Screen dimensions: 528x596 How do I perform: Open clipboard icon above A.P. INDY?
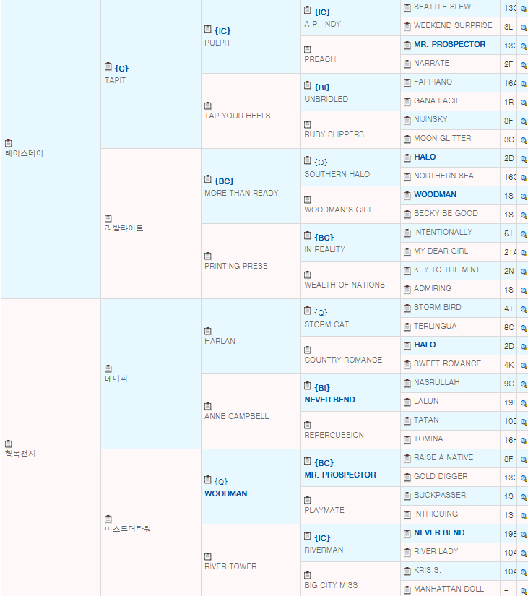[308, 10]
